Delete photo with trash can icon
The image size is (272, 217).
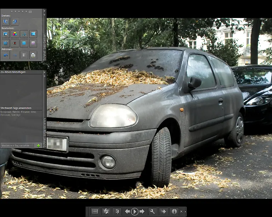pos(24,55)
